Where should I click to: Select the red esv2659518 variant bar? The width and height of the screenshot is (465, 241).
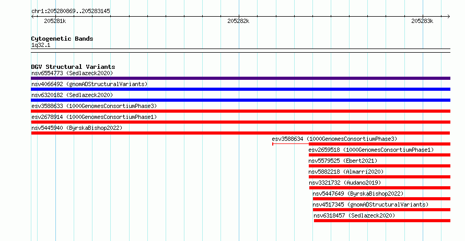pos(380,155)
